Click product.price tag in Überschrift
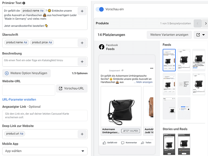 point(42,42)
